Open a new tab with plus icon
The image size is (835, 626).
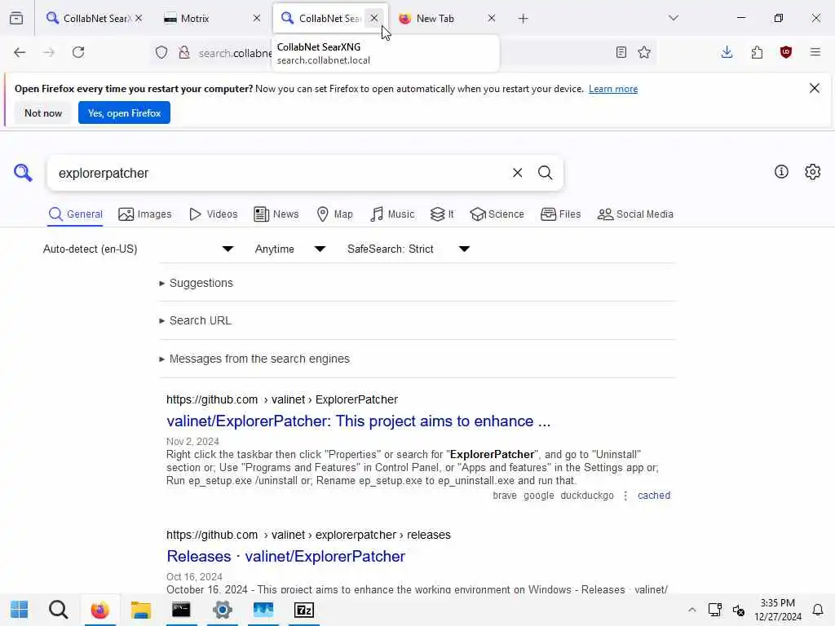click(x=523, y=19)
